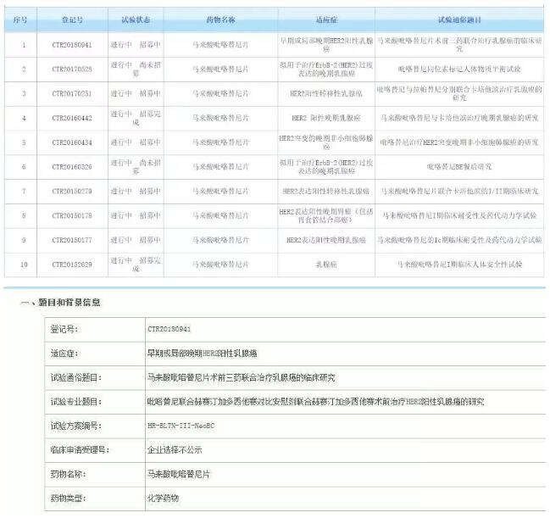The width and height of the screenshot is (550, 518).
Task: Select the 化学药物 drug type value
Action: pos(164,499)
